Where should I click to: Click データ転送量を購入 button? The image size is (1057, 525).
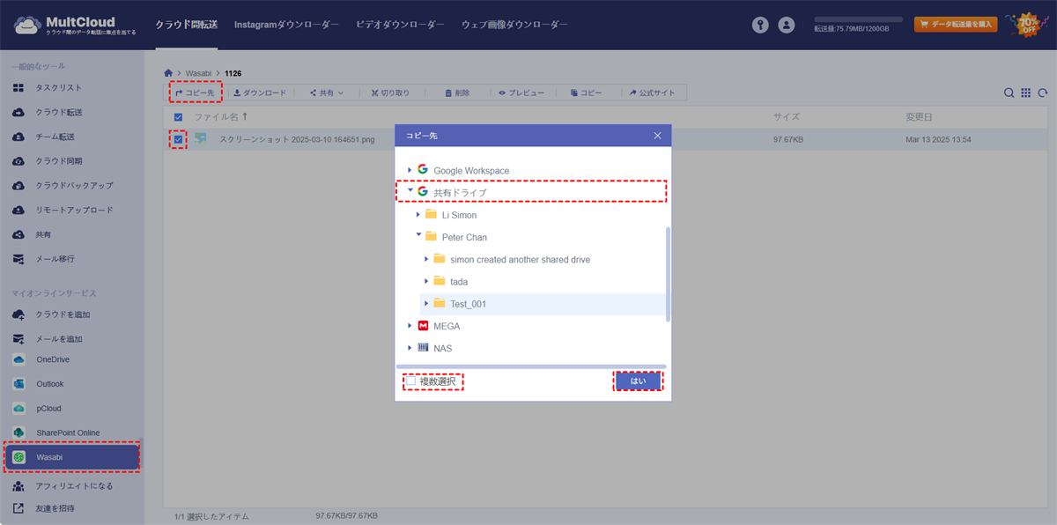956,25
